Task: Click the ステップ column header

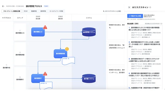Action: 20,18
